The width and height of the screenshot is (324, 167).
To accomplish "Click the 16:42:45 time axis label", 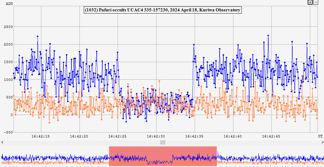I will click(271, 136).
